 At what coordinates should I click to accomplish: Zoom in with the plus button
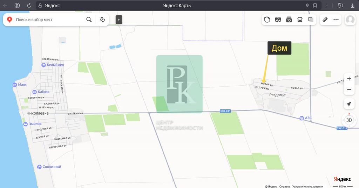point(349,79)
